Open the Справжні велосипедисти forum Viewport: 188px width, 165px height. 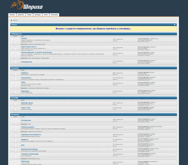click(x=31, y=135)
